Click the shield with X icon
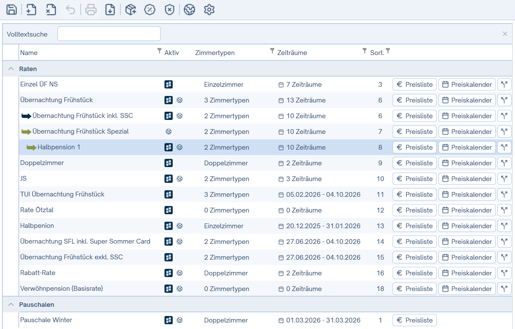Viewport: 515px width, 329px height. (170, 10)
